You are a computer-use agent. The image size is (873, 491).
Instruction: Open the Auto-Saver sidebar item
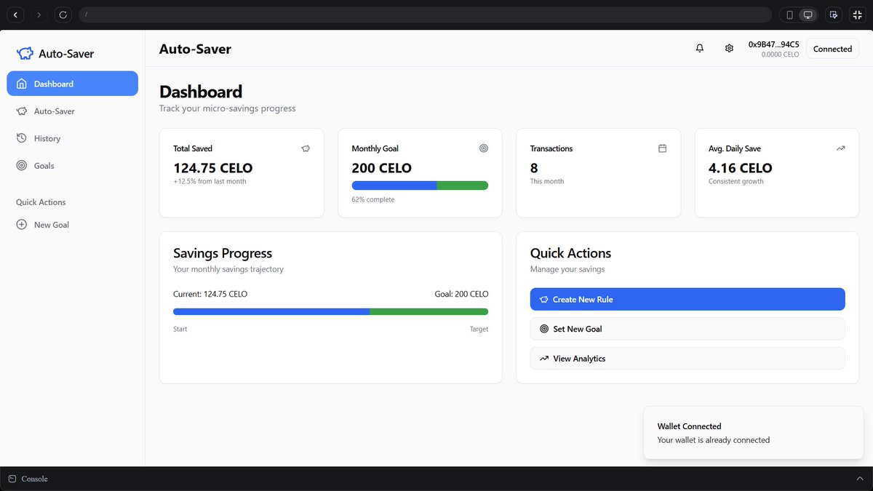pyautogui.click(x=72, y=111)
